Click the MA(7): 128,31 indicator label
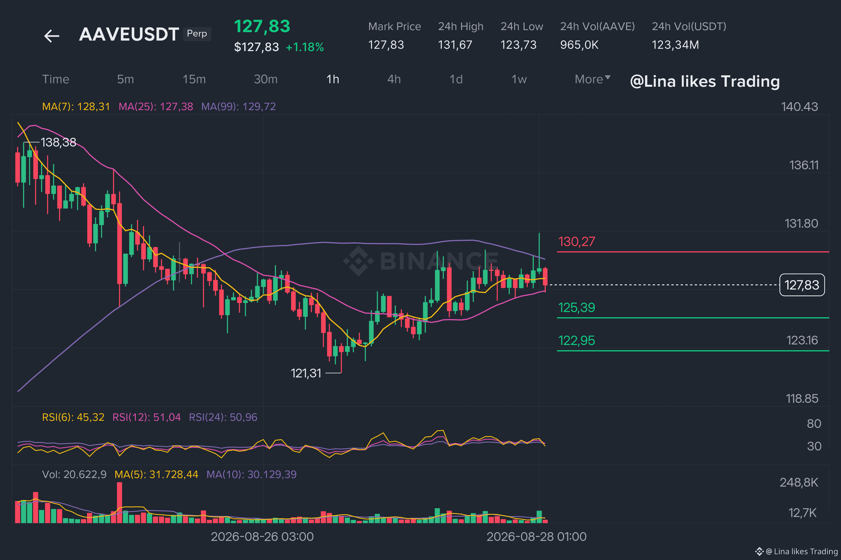Image resolution: width=841 pixels, height=560 pixels. tap(76, 106)
